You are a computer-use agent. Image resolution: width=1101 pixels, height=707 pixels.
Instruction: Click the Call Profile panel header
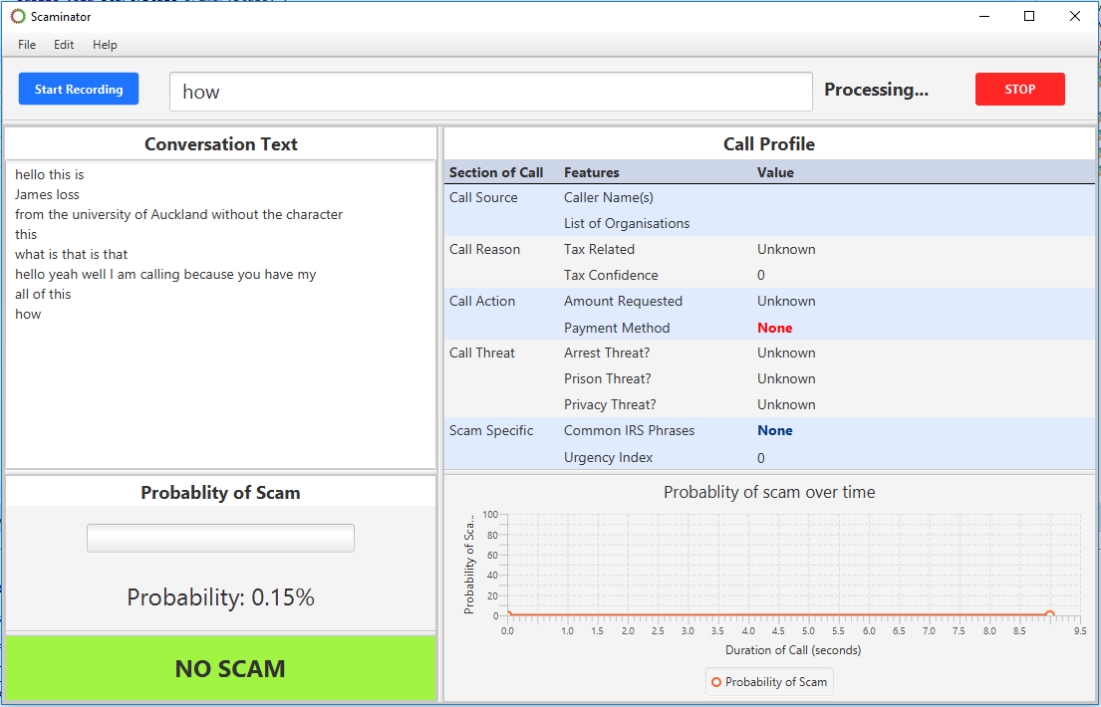coord(769,143)
